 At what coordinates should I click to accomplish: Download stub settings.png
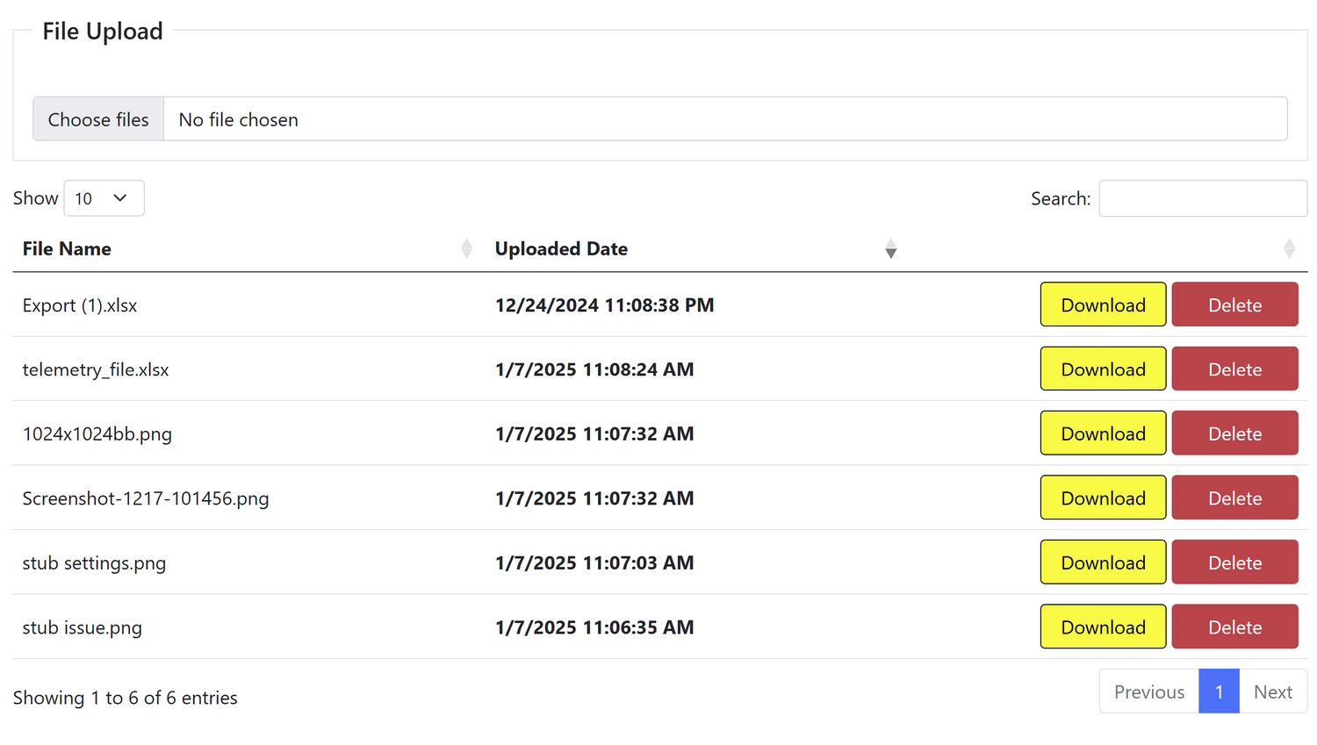(x=1103, y=562)
